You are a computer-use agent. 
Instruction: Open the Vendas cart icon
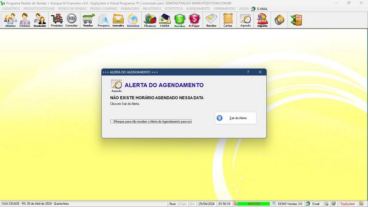tap(88, 20)
